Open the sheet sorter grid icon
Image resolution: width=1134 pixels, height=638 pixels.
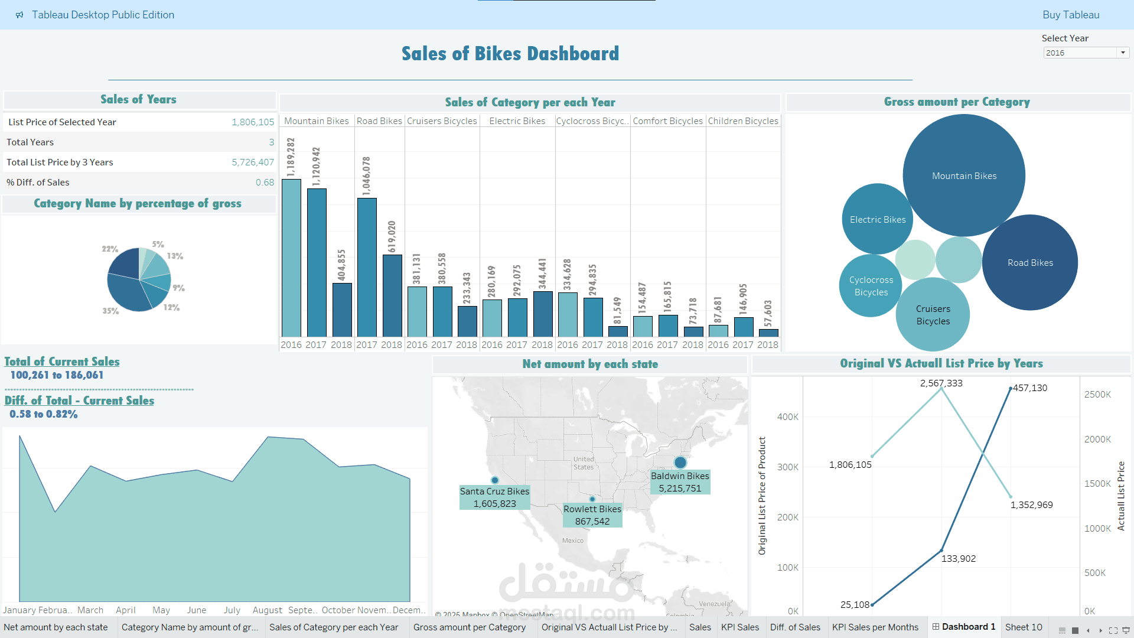1062,630
